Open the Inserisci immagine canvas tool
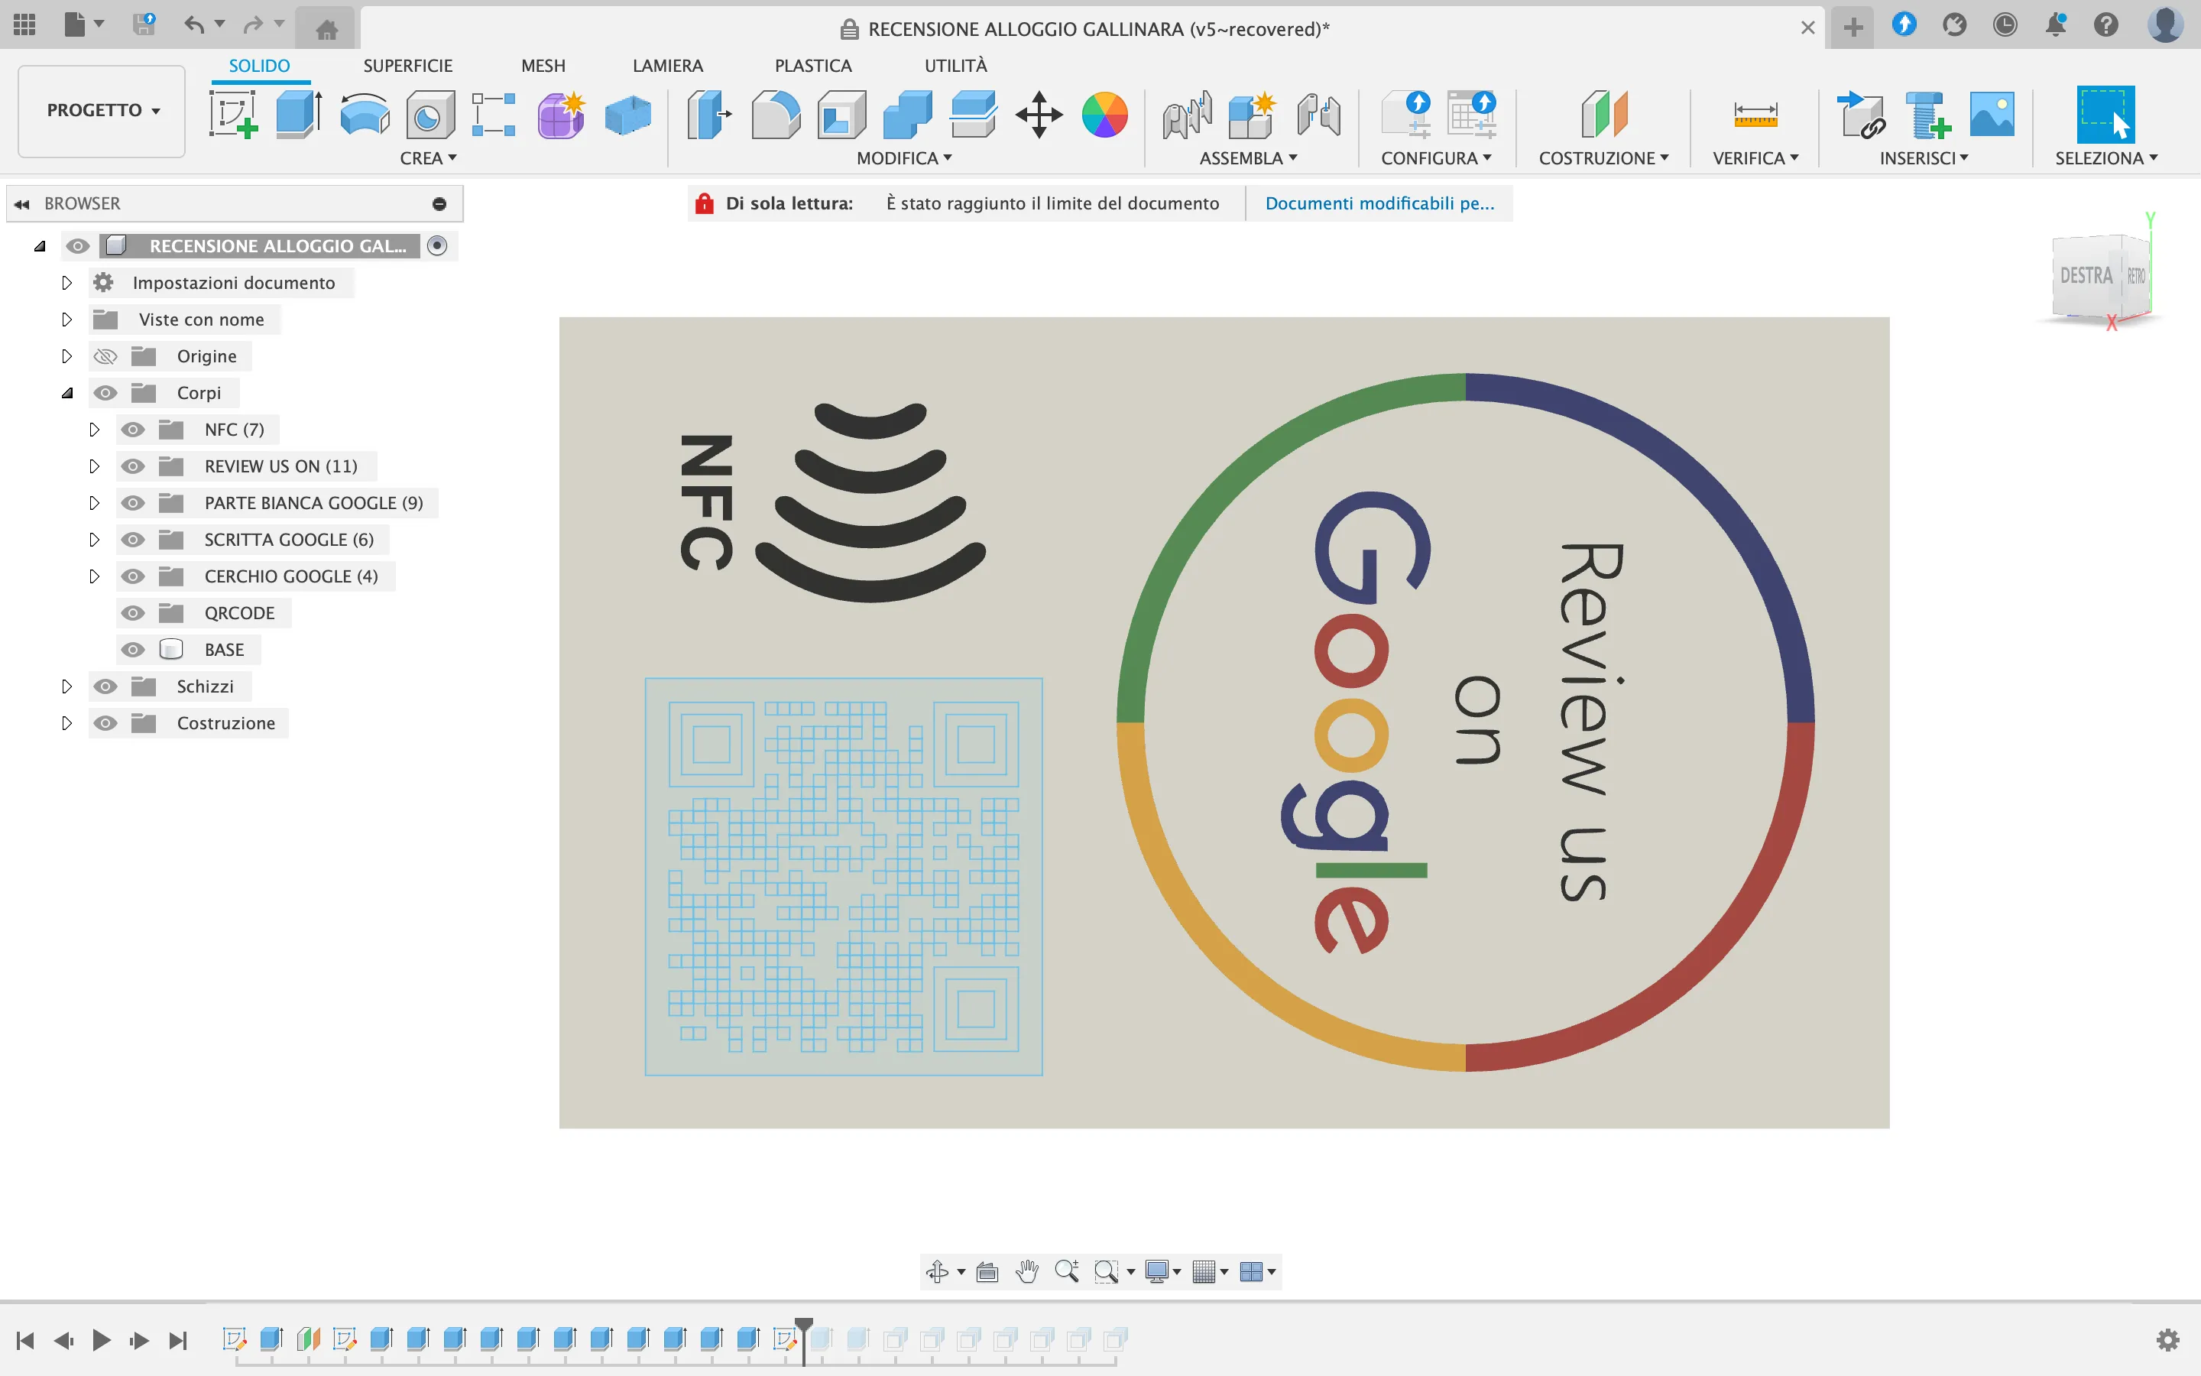The width and height of the screenshot is (2201, 1376). (x=1991, y=115)
